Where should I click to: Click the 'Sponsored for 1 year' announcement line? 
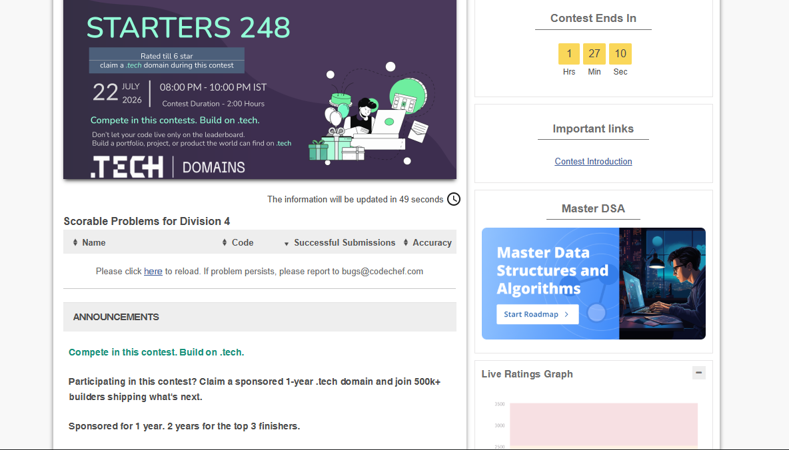click(184, 426)
